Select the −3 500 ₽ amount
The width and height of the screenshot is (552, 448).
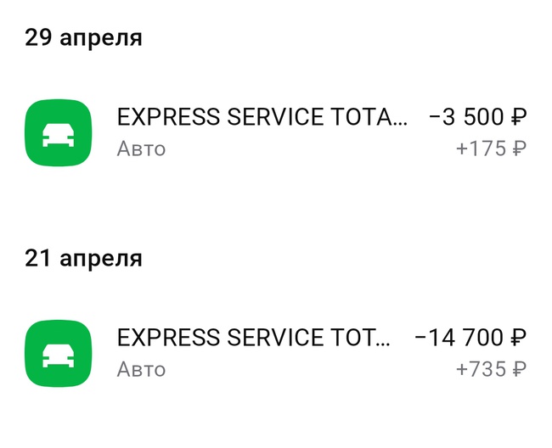(478, 117)
